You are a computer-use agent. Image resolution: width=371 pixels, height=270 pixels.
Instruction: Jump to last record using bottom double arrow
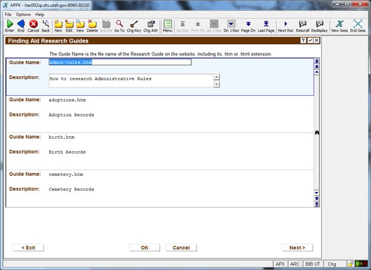pyautogui.click(x=317, y=204)
